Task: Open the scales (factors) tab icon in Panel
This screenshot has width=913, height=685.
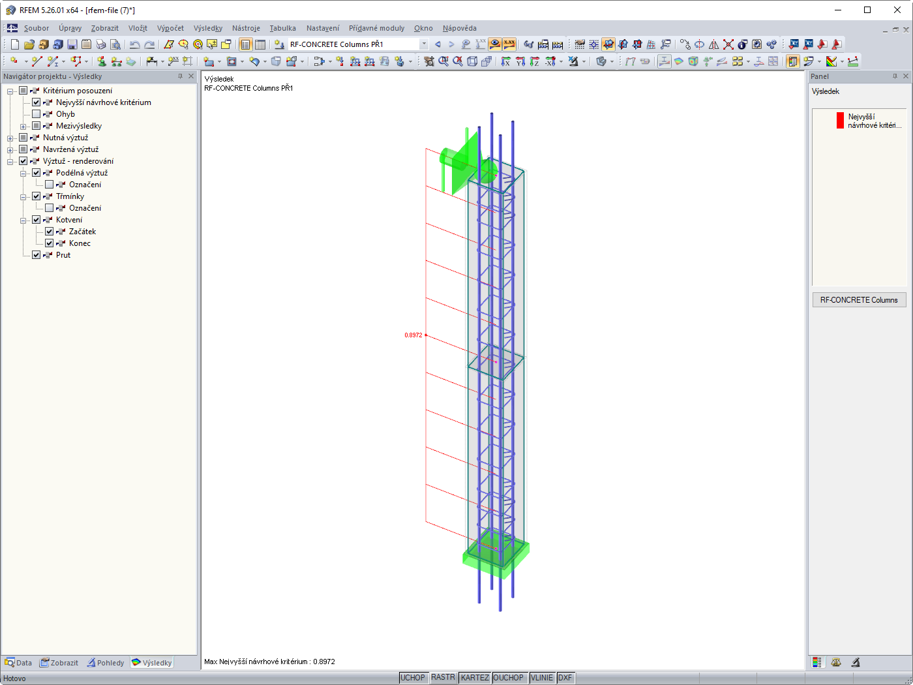Action: tap(836, 662)
